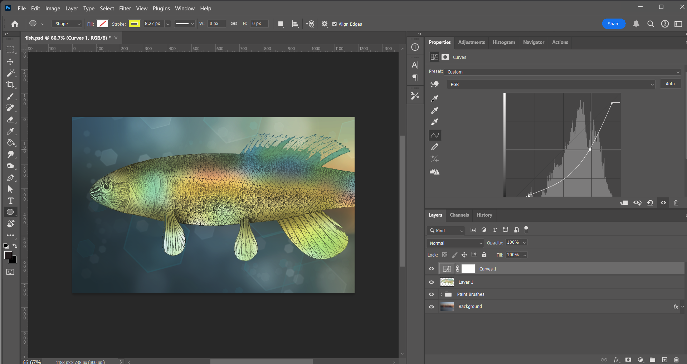The height and width of the screenshot is (364, 687).
Task: Click the Share button
Action: pyautogui.click(x=613, y=24)
